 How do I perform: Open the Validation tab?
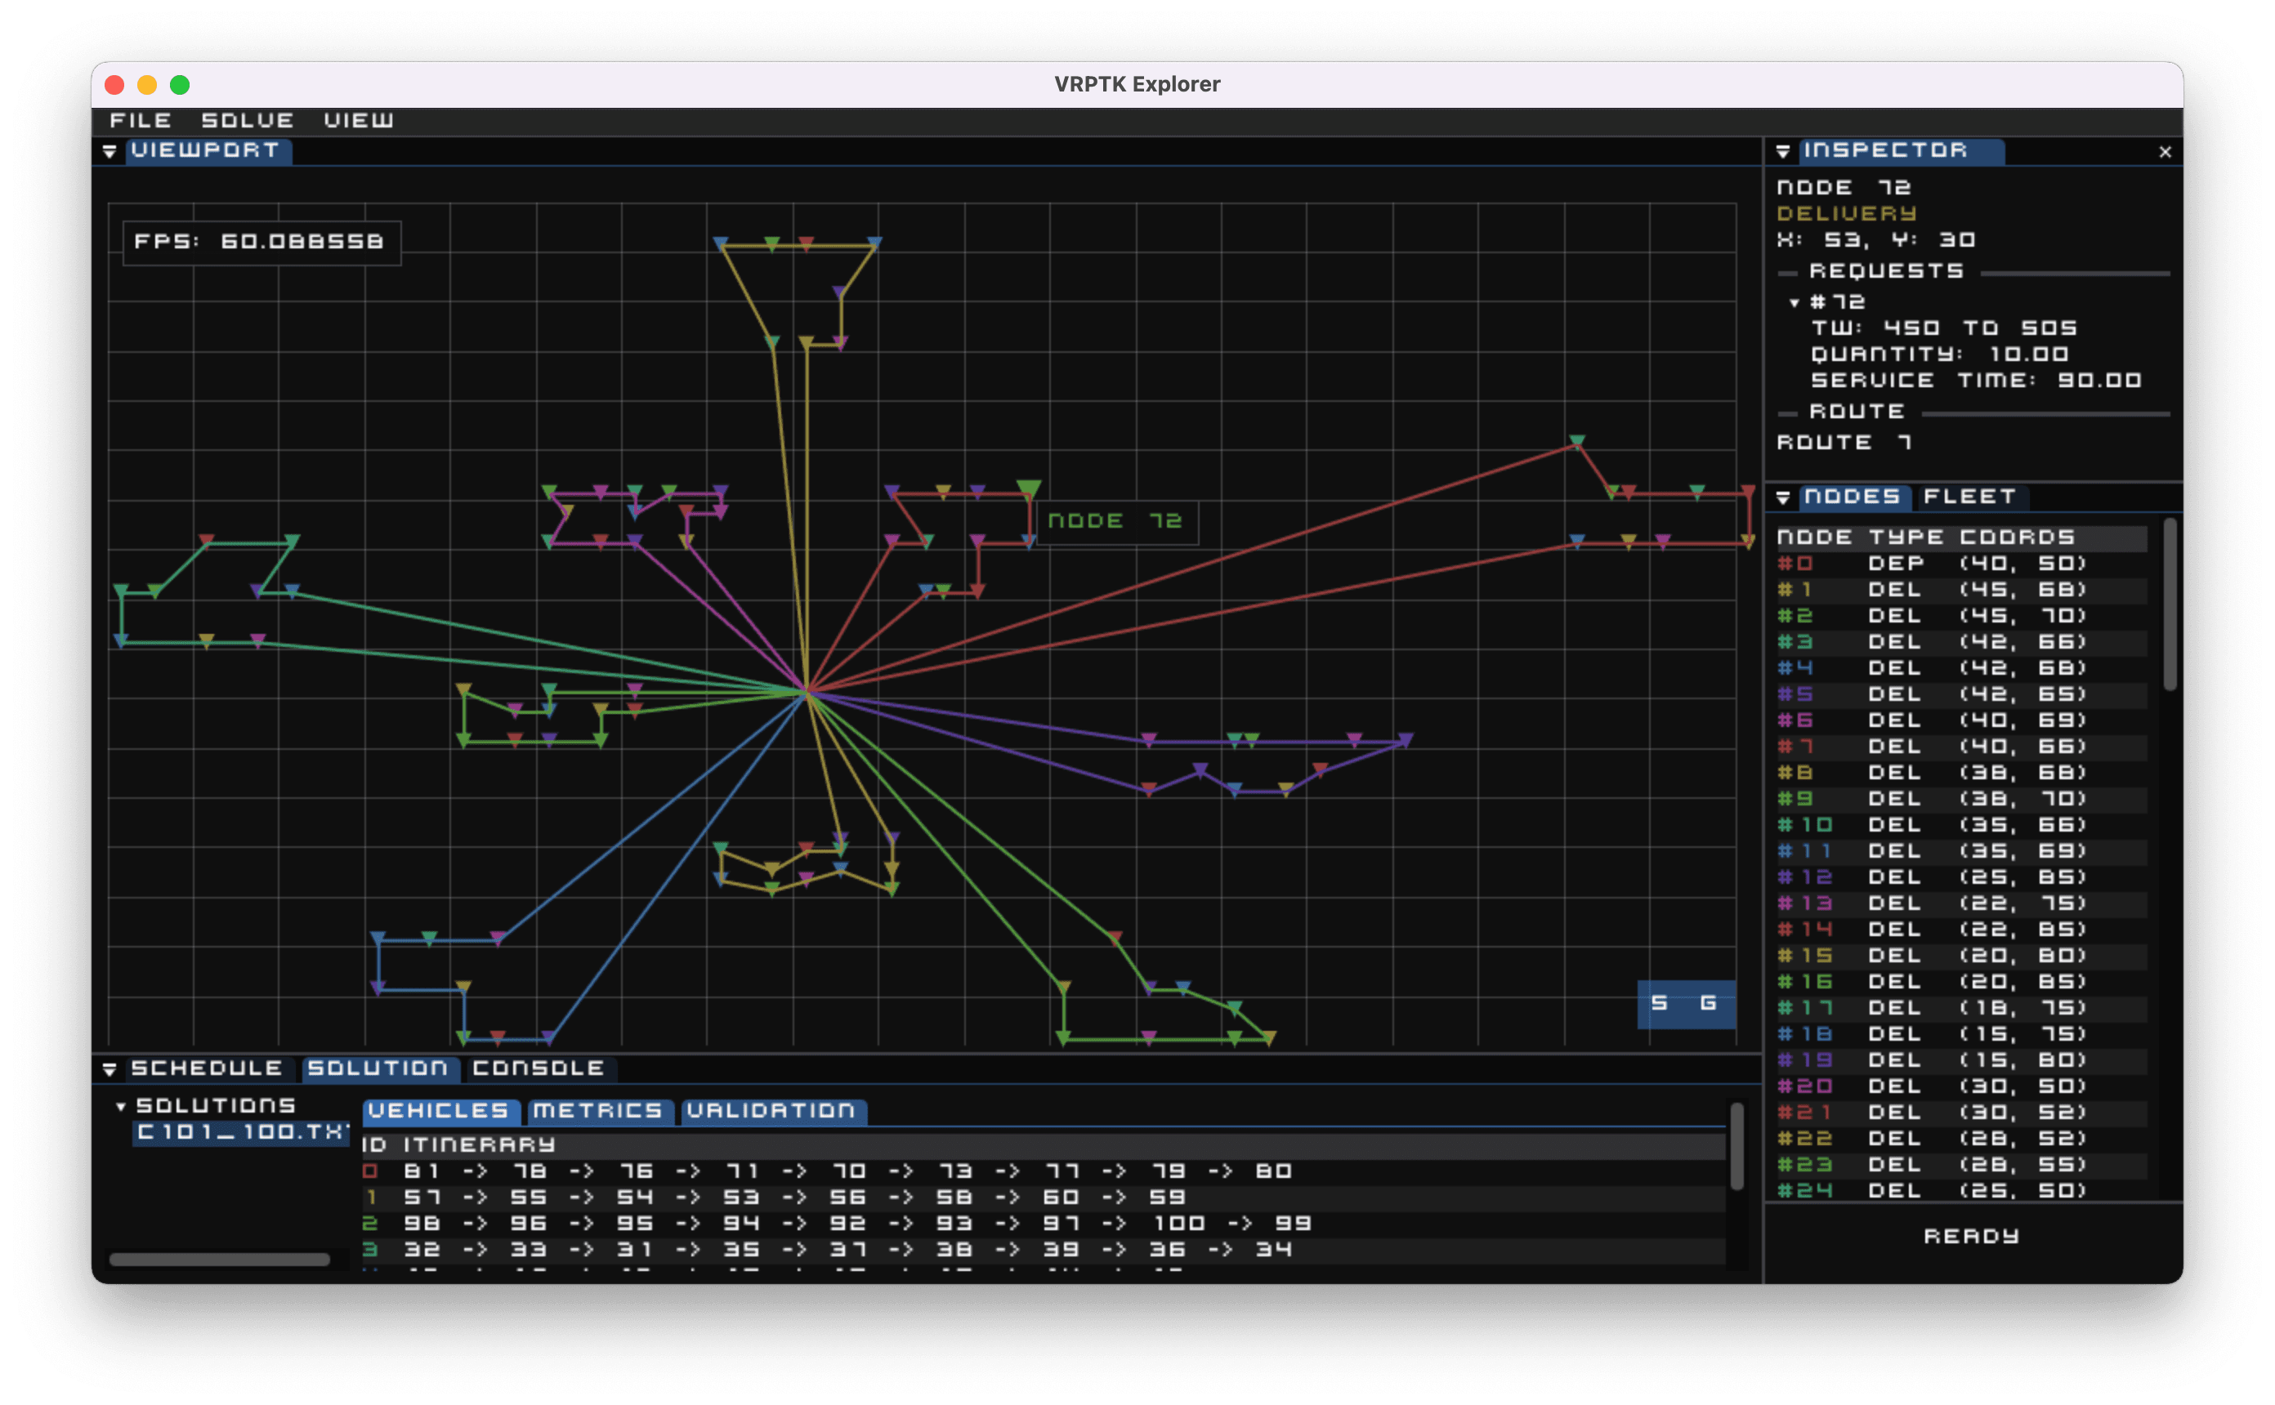coord(771,1112)
